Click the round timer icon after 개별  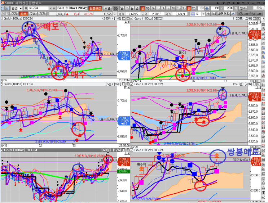(x=116, y=8)
